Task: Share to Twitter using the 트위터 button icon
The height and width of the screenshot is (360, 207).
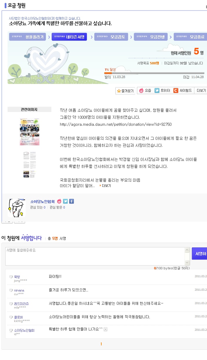Action: (x=157, y=91)
